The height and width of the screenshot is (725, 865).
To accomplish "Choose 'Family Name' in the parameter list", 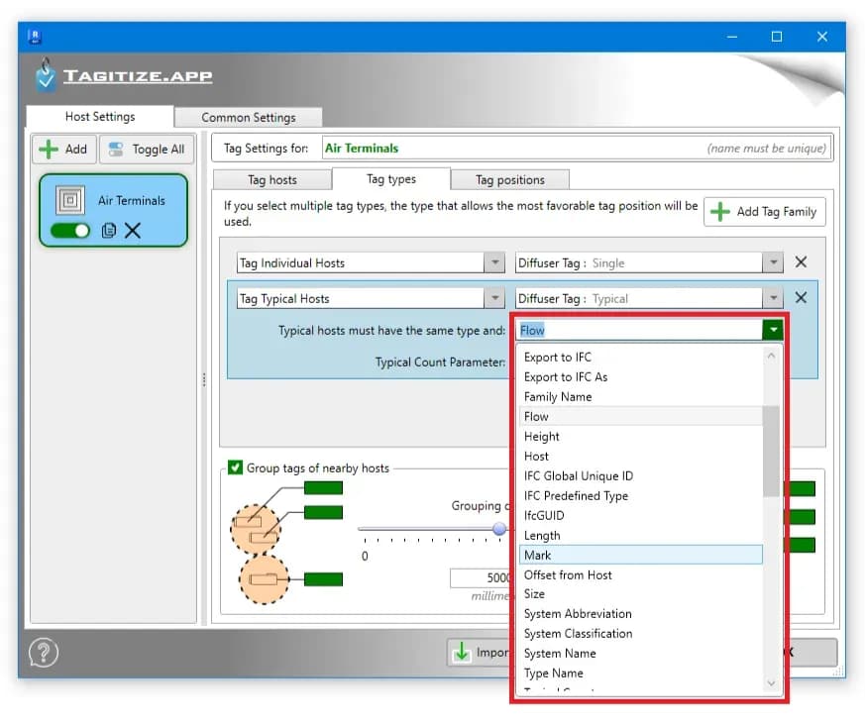I will 641,397.
